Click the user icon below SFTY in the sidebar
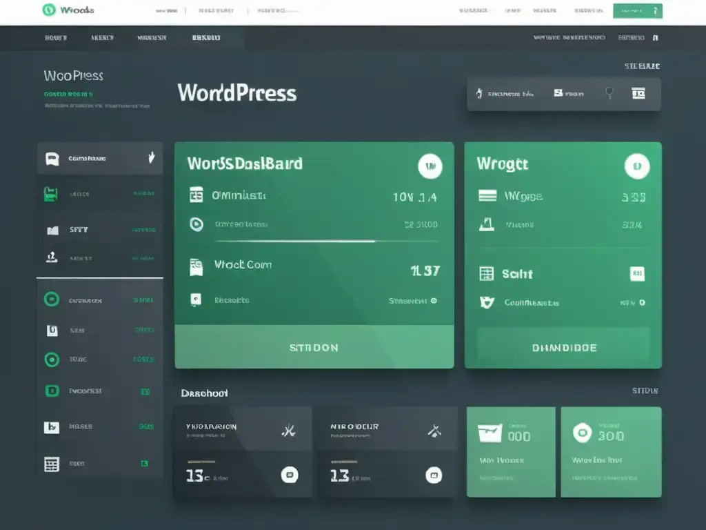706x530 pixels. pos(52,257)
